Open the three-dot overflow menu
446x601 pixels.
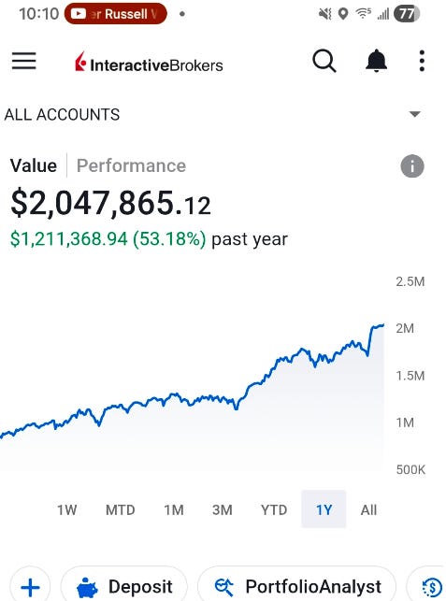tap(422, 61)
